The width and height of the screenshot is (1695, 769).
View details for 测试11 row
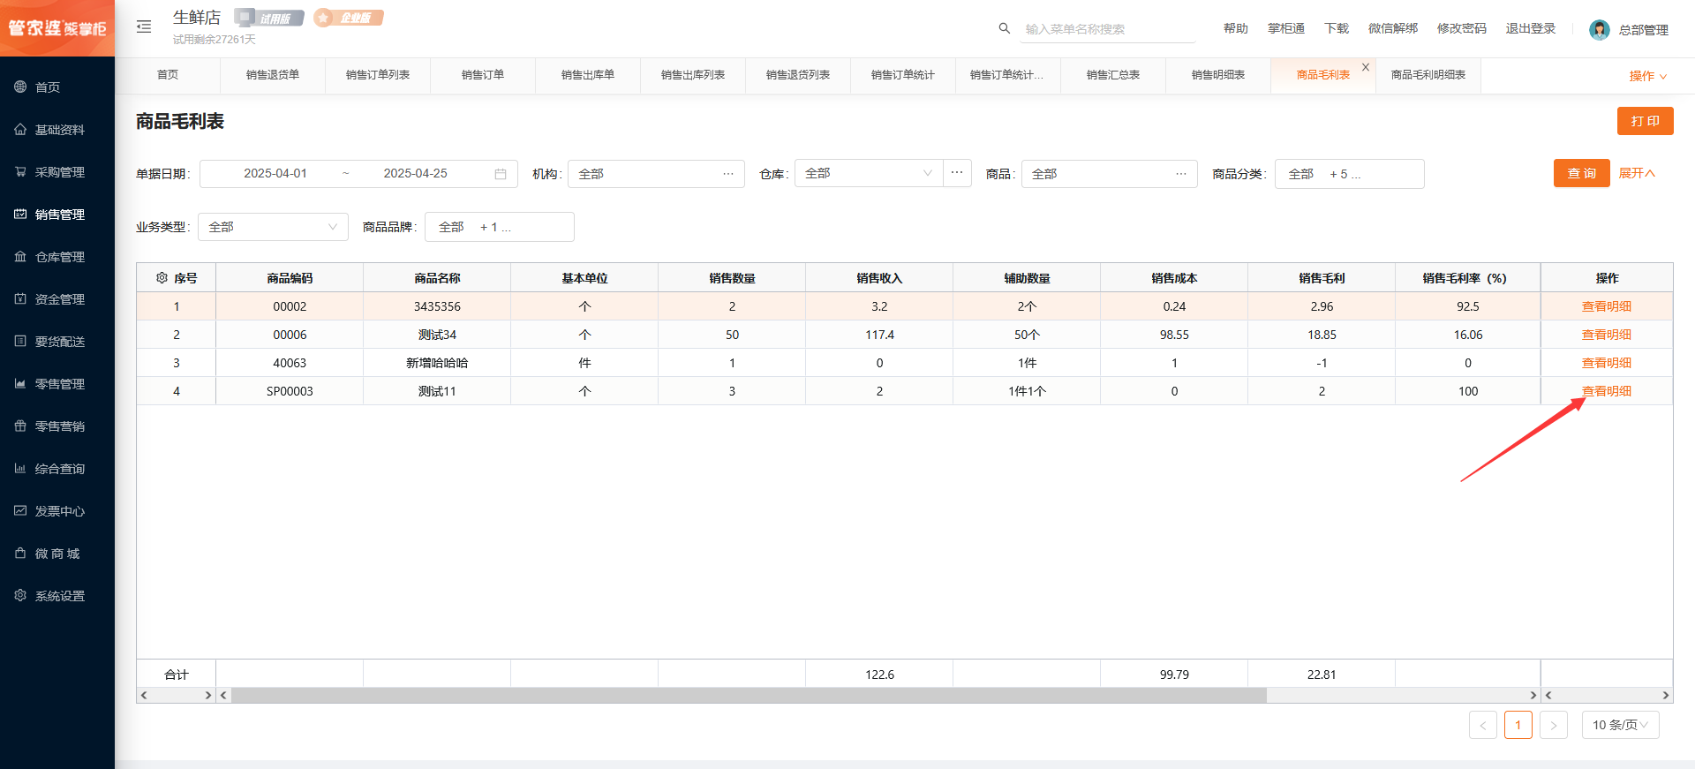tap(1607, 391)
